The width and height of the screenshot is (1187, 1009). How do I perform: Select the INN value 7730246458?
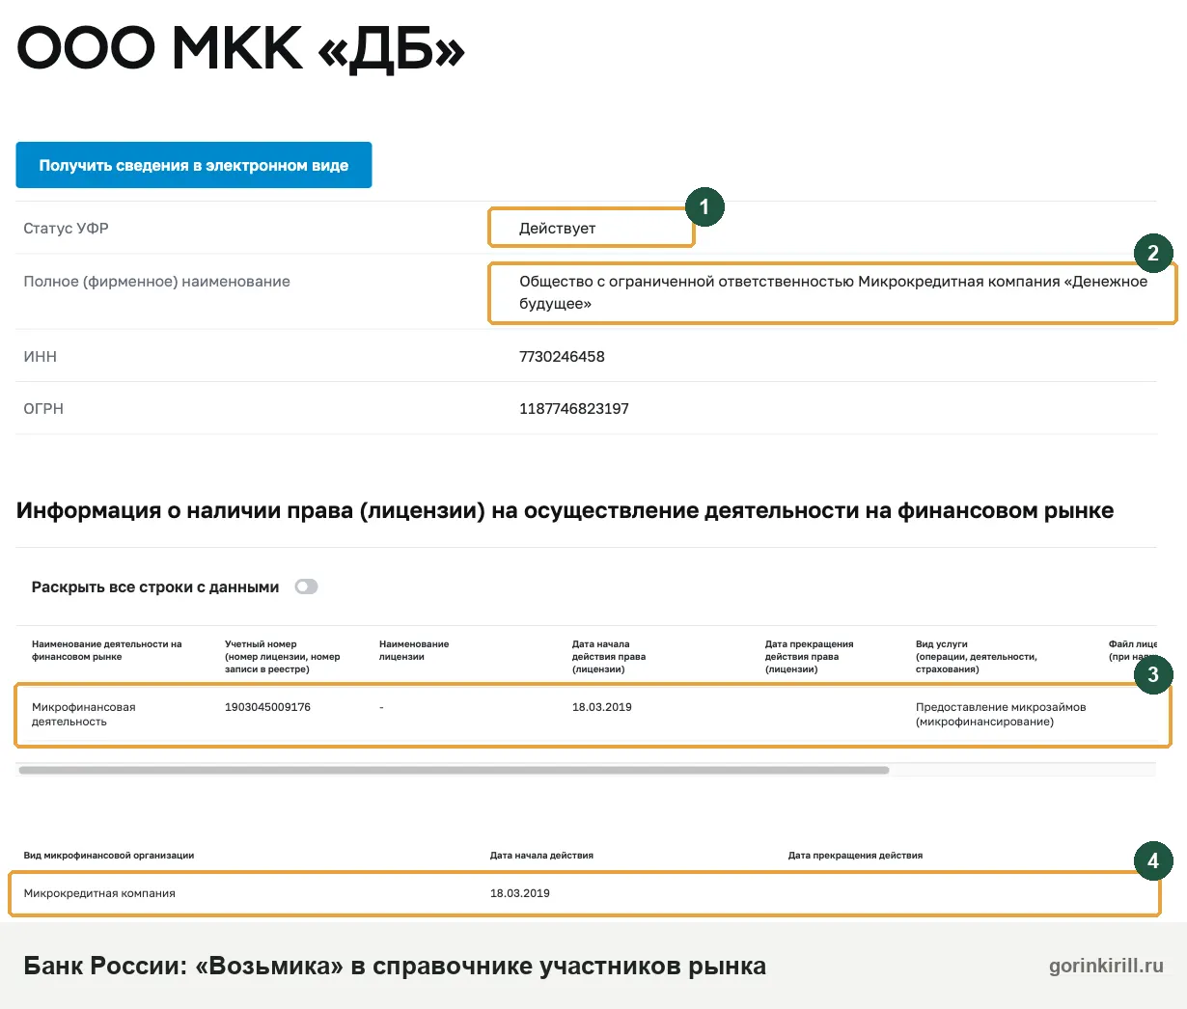point(562,357)
